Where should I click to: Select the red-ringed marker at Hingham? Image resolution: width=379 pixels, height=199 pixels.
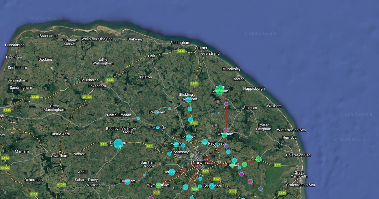tap(127, 181)
